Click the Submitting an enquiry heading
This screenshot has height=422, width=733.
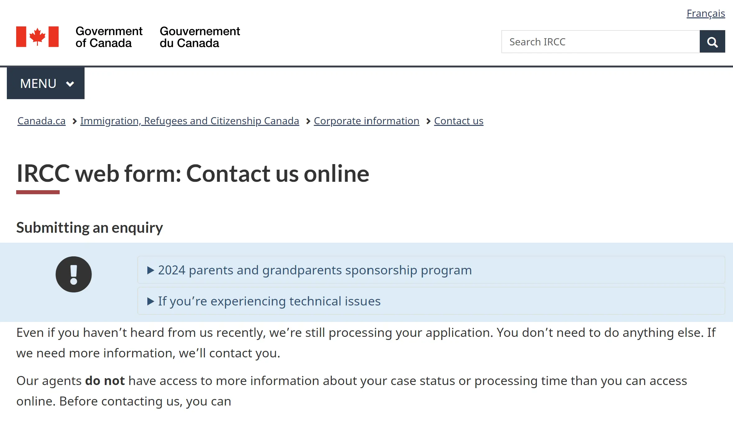[x=90, y=228]
